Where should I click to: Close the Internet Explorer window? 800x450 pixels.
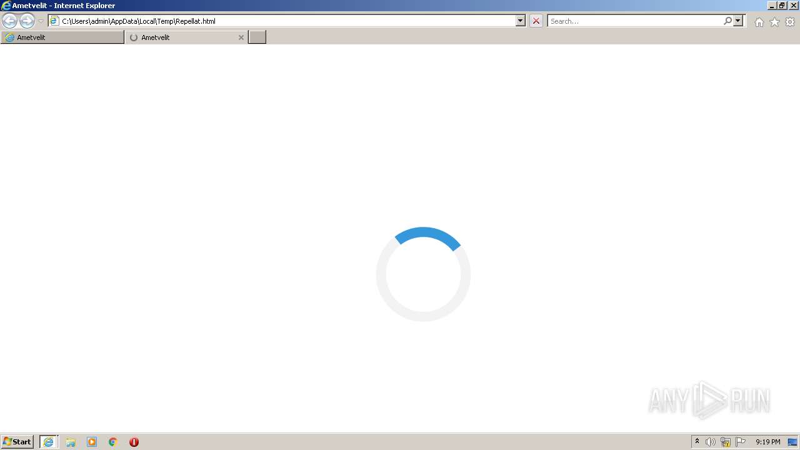click(794, 6)
